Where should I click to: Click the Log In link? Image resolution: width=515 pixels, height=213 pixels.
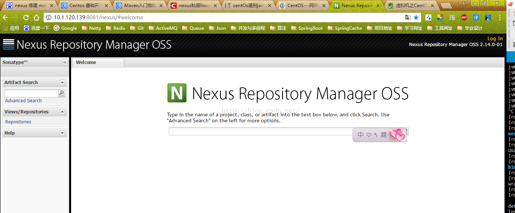coord(495,38)
